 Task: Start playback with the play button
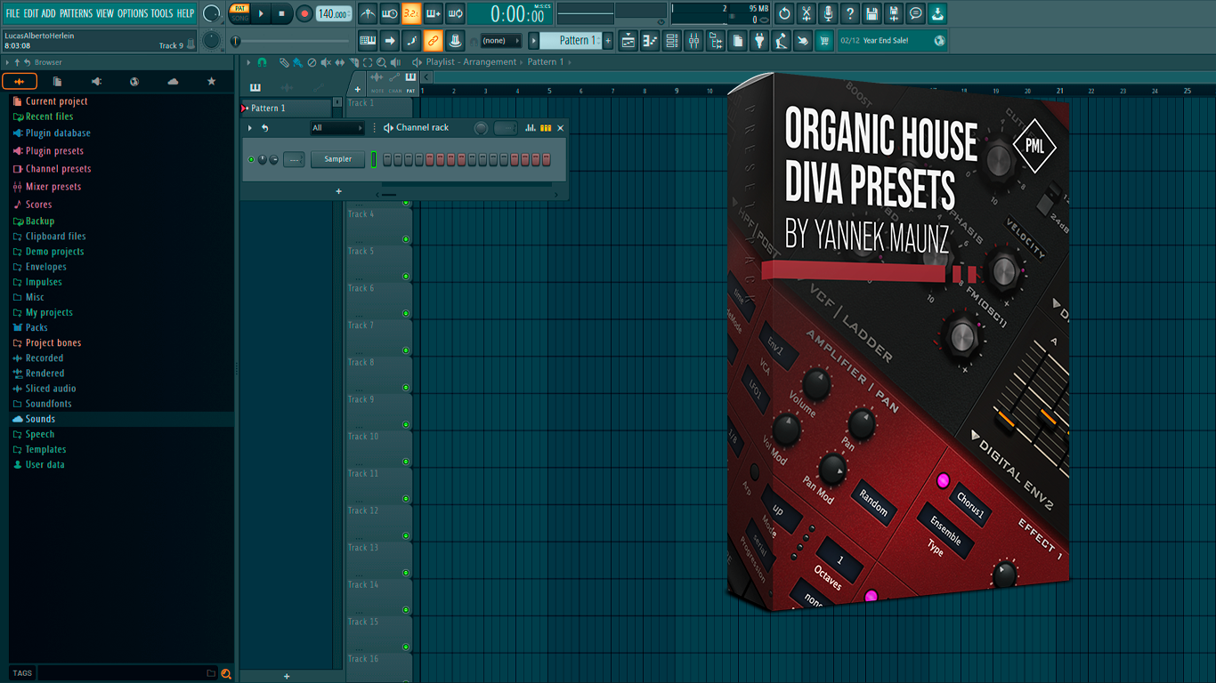coord(261,13)
